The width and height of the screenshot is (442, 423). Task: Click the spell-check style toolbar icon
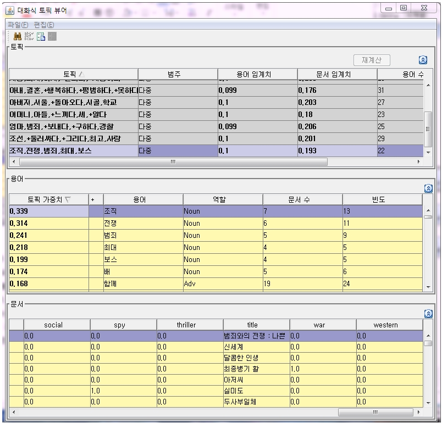pyautogui.click(x=29, y=37)
